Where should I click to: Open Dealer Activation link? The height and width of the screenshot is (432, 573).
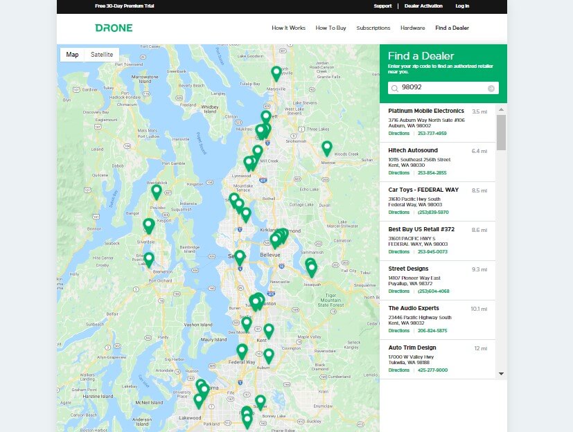(x=423, y=6)
